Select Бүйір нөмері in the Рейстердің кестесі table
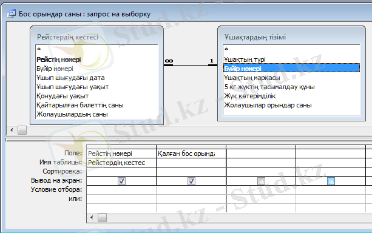The height and width of the screenshot is (233, 372). click(x=96, y=69)
